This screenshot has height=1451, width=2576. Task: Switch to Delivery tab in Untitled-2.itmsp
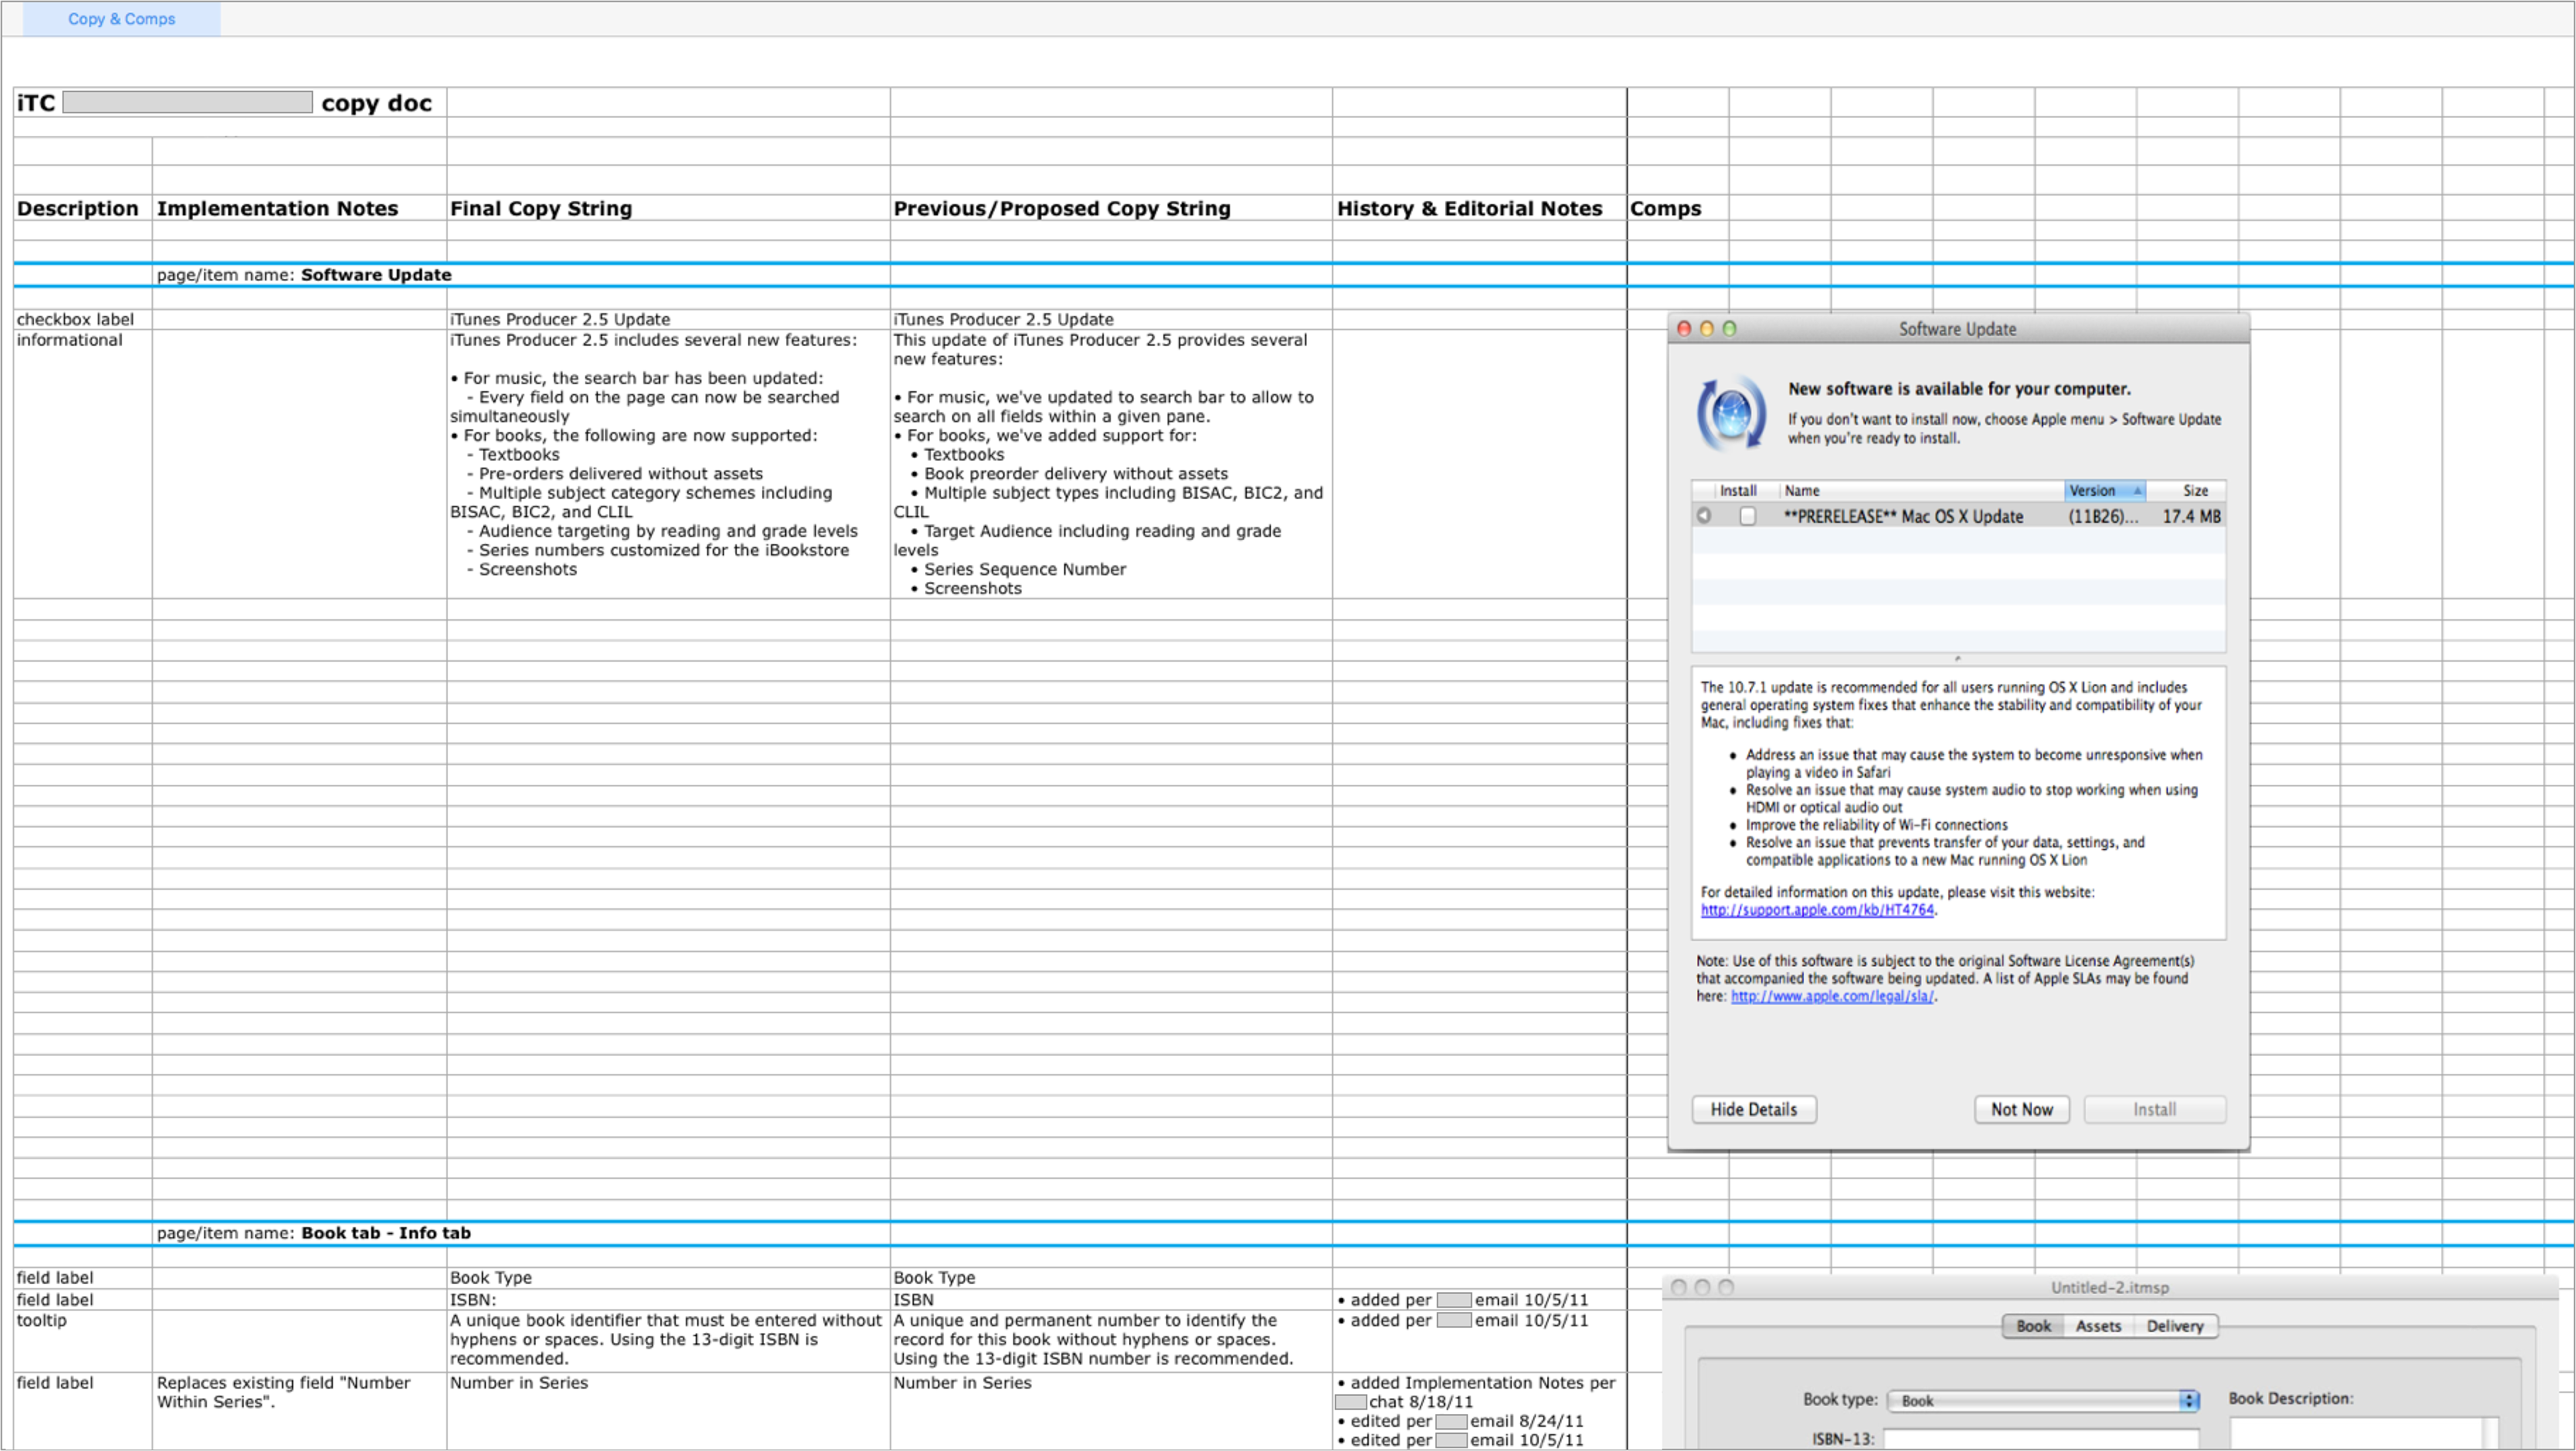pyautogui.click(x=2174, y=1326)
